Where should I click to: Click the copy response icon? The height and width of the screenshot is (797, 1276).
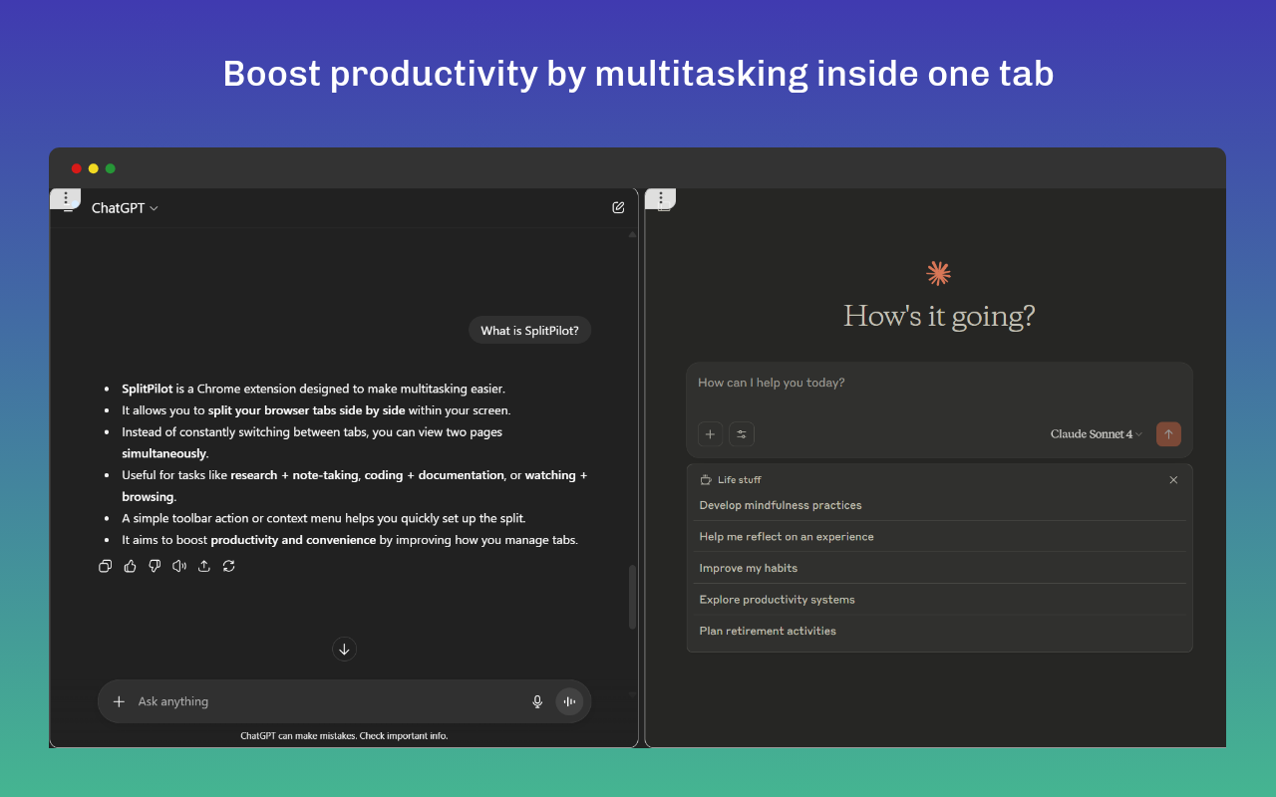105,566
